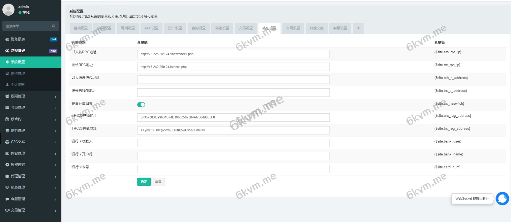Focus the 银行卡收款人 text field

233,143
